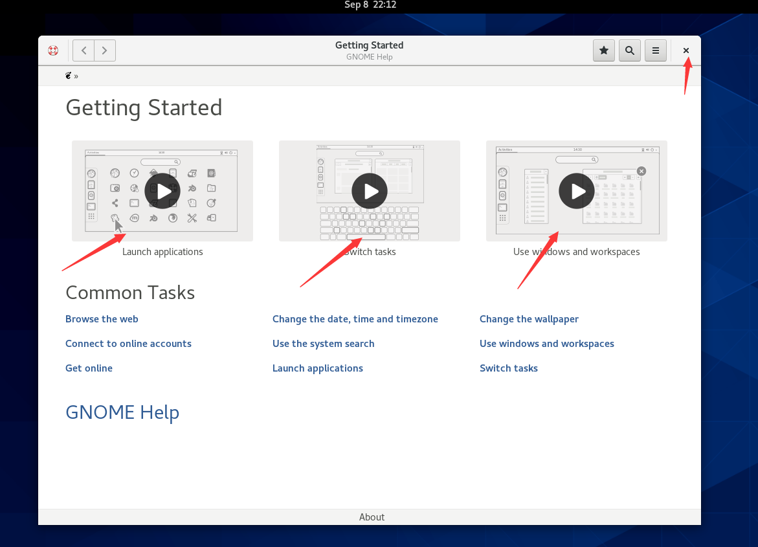The height and width of the screenshot is (547, 758).
Task: Go back with the left chevron button
Action: tap(84, 50)
